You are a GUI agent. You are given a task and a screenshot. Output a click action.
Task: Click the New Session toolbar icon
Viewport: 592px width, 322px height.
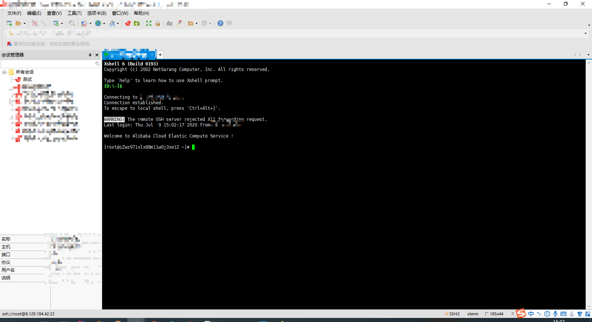[x=10, y=23]
